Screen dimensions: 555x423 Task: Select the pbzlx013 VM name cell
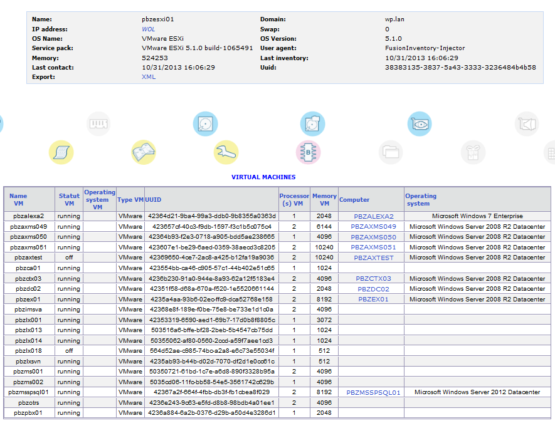pyautogui.click(x=28, y=330)
